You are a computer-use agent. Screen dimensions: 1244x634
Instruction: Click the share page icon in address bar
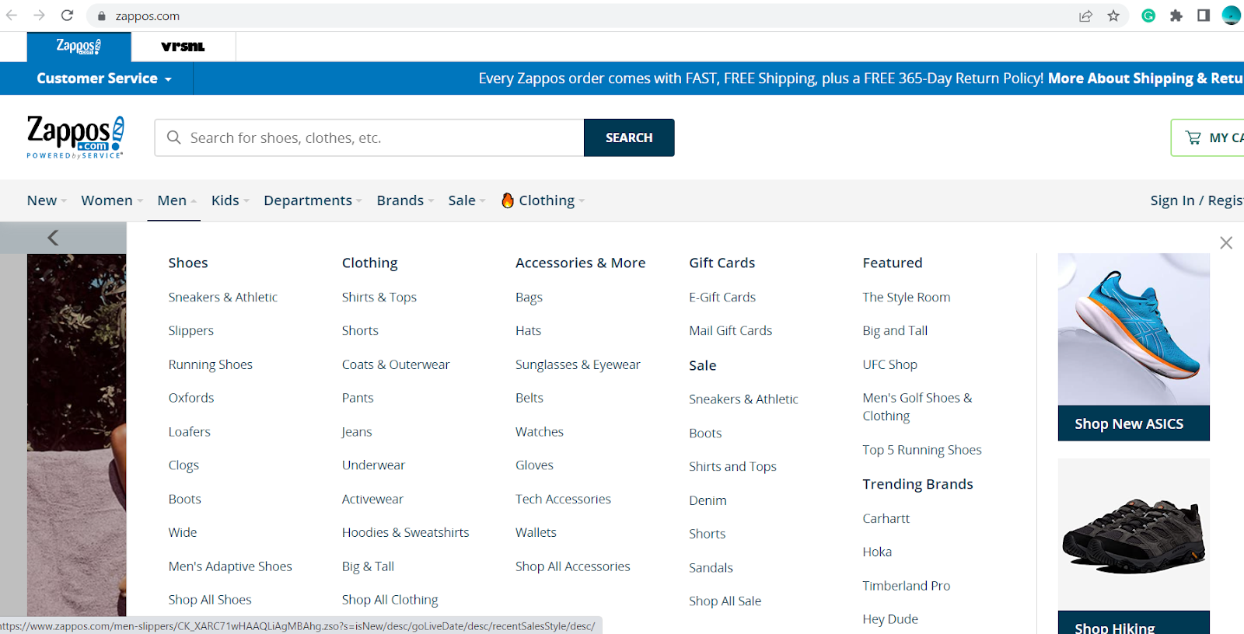[x=1085, y=16]
